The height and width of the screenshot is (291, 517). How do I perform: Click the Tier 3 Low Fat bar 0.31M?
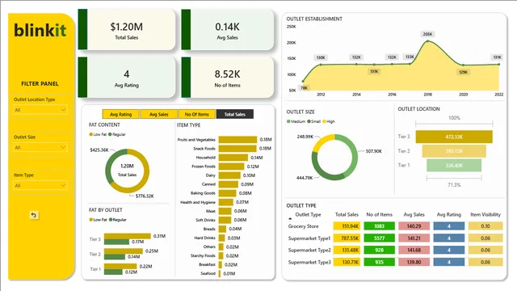click(x=128, y=236)
